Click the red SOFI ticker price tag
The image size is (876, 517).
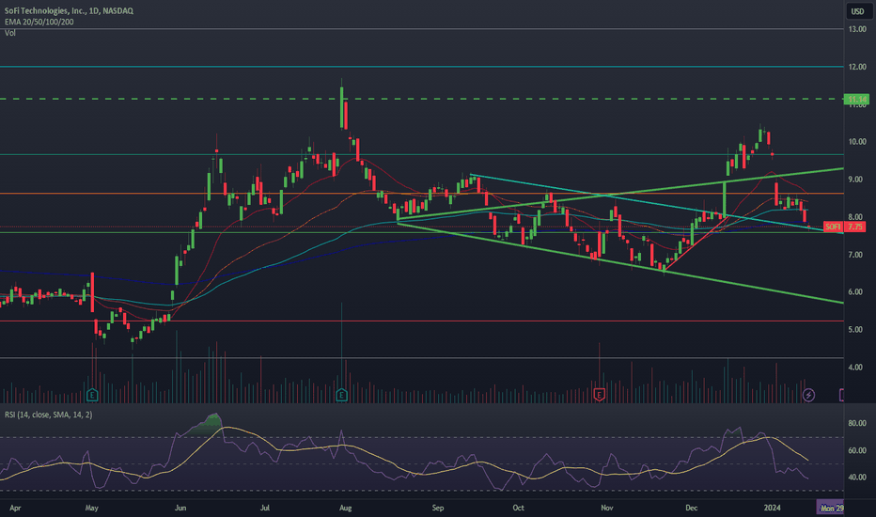(x=833, y=227)
